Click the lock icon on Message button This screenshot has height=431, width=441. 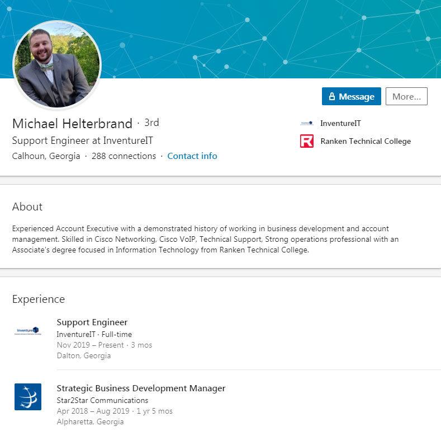coord(332,96)
